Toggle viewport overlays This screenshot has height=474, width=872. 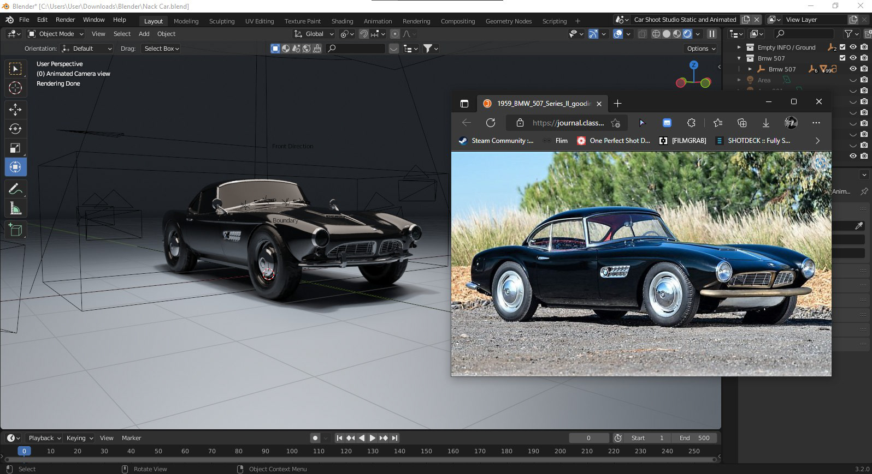pyautogui.click(x=618, y=34)
